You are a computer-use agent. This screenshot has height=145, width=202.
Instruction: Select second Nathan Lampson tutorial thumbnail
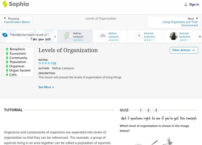pos(103,36)
